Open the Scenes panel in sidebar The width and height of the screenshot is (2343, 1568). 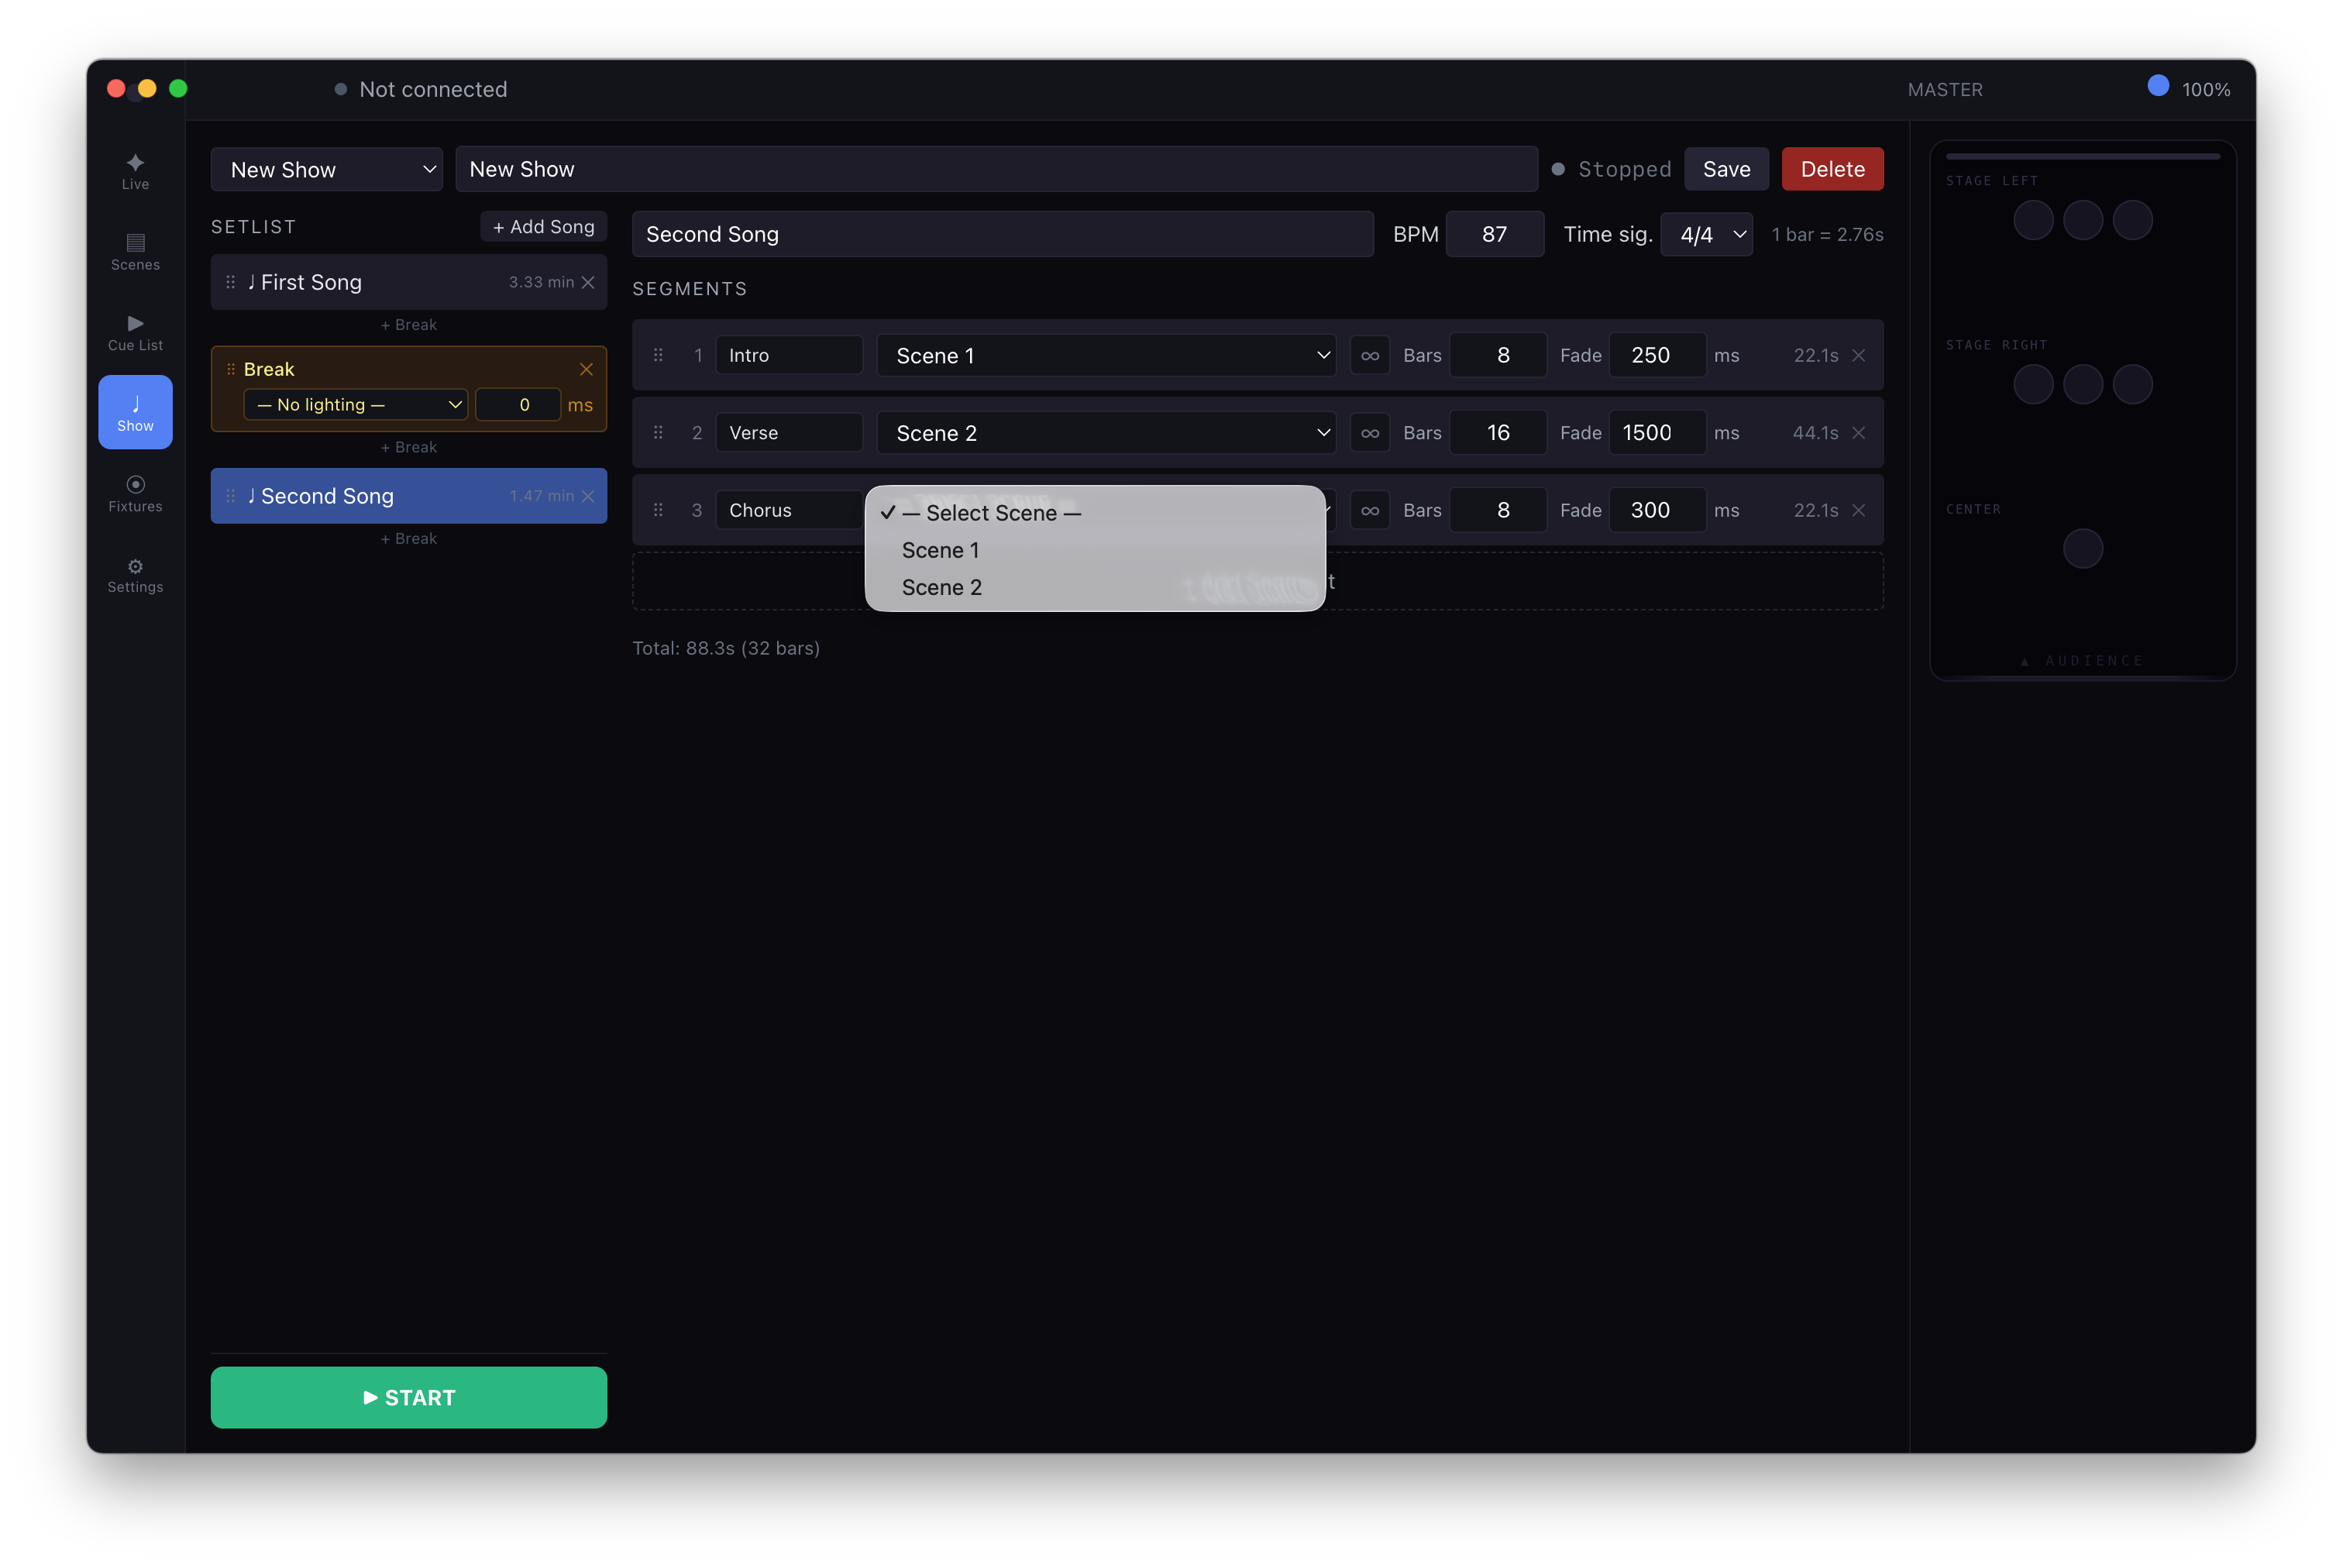coord(135,252)
